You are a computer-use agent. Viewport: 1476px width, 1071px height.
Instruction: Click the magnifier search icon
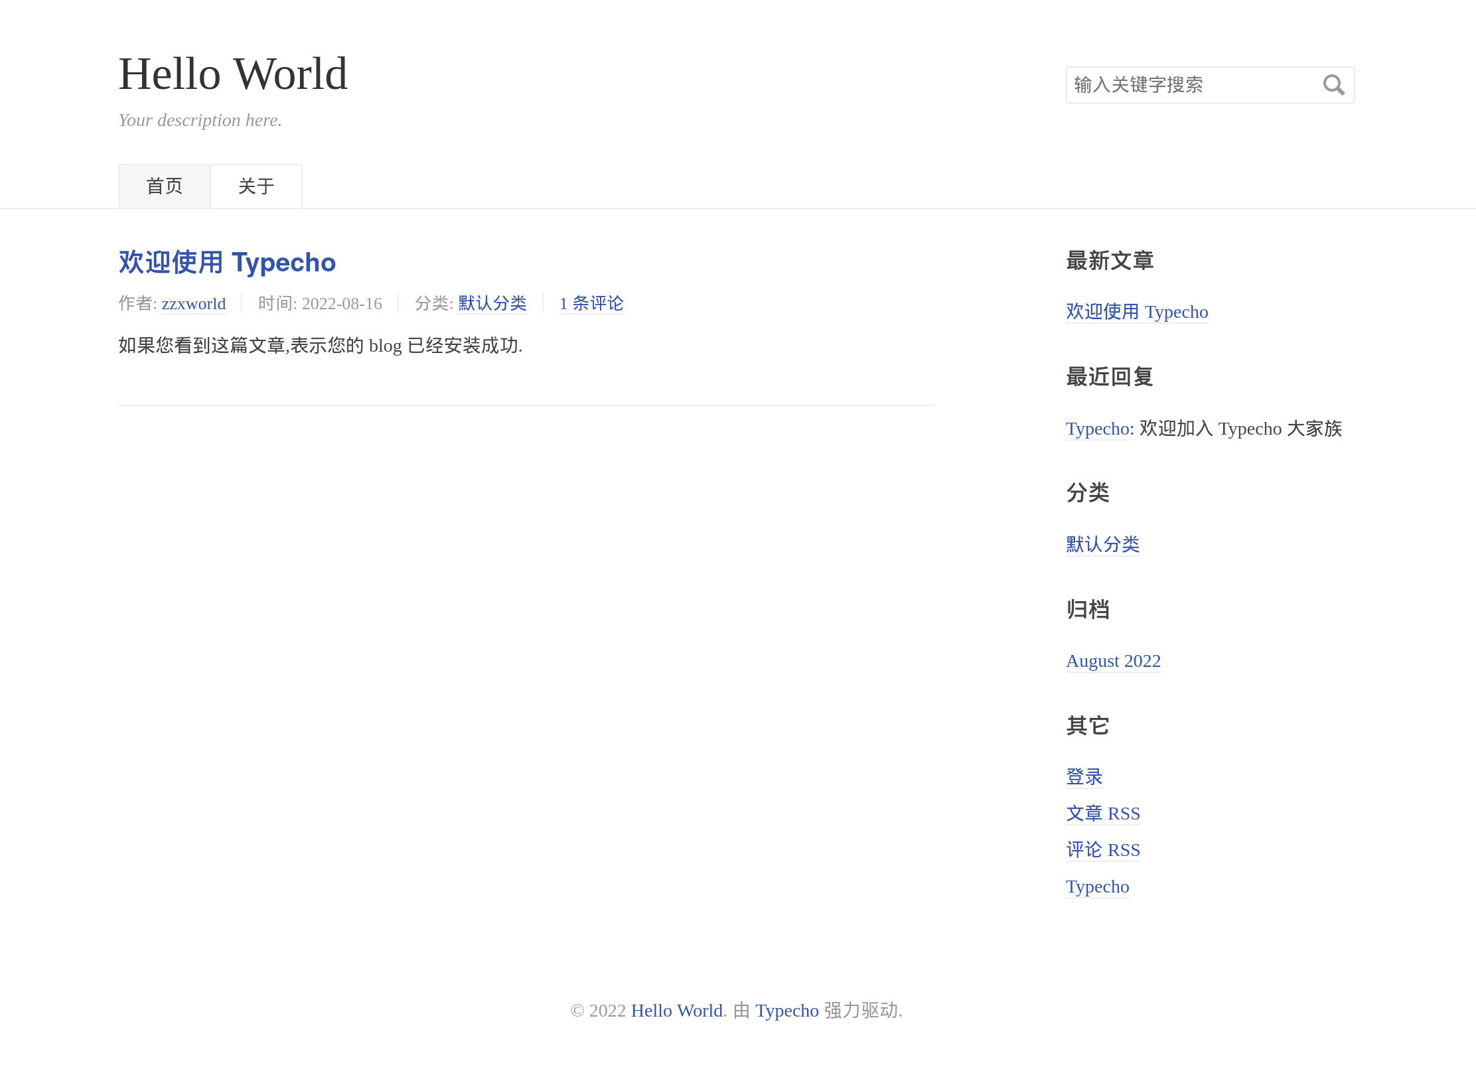(x=1334, y=84)
